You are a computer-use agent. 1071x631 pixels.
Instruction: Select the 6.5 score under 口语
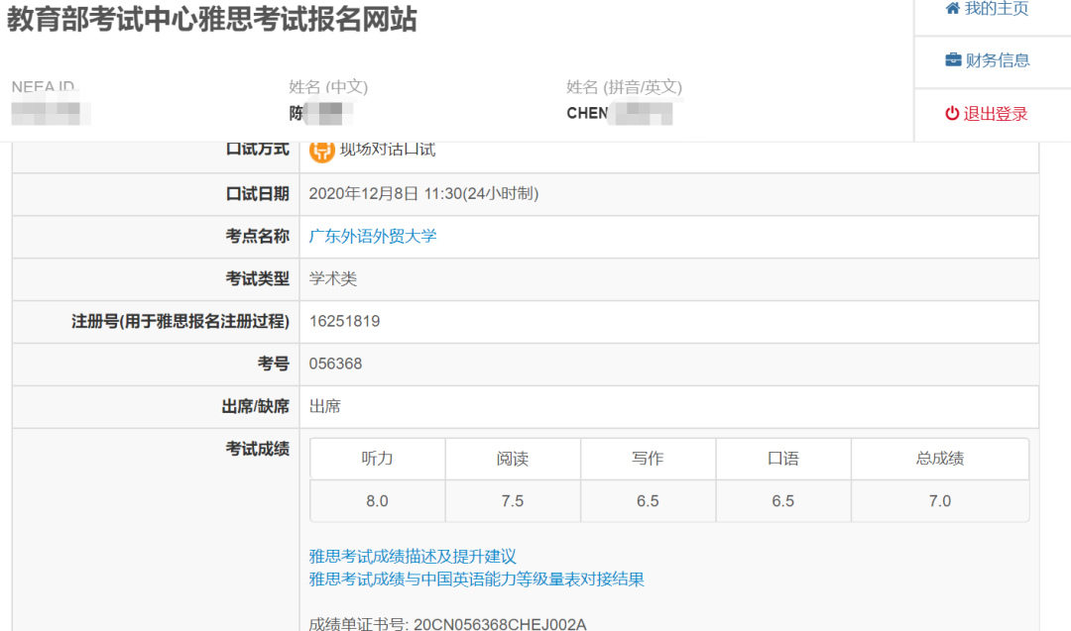click(x=782, y=501)
